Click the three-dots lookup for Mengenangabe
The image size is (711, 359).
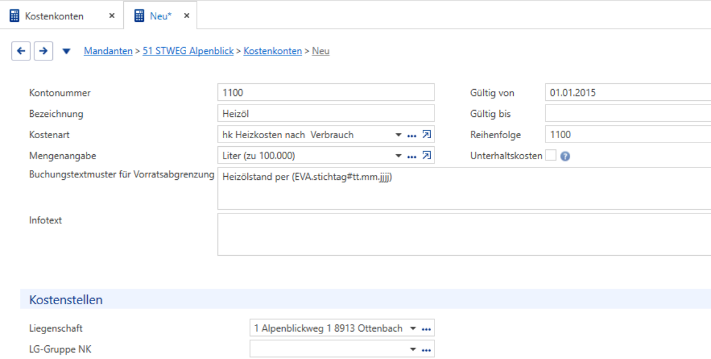[x=412, y=156]
